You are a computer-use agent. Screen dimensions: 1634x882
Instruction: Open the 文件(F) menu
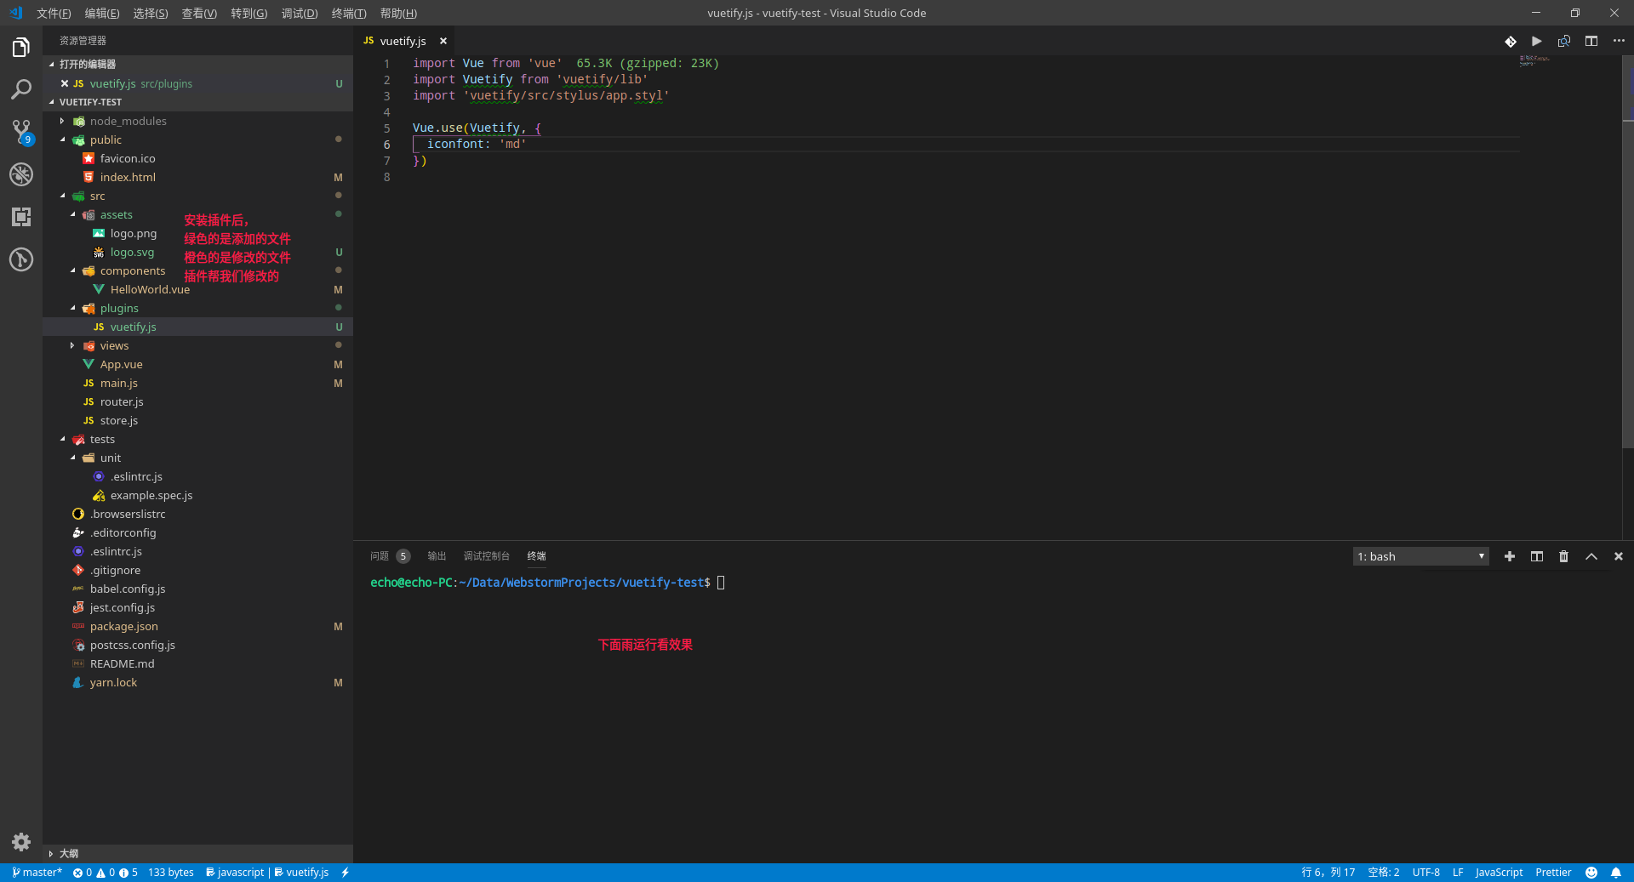point(54,13)
